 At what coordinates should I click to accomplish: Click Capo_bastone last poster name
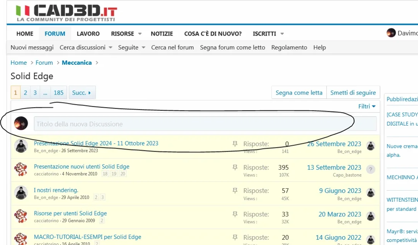point(347,175)
